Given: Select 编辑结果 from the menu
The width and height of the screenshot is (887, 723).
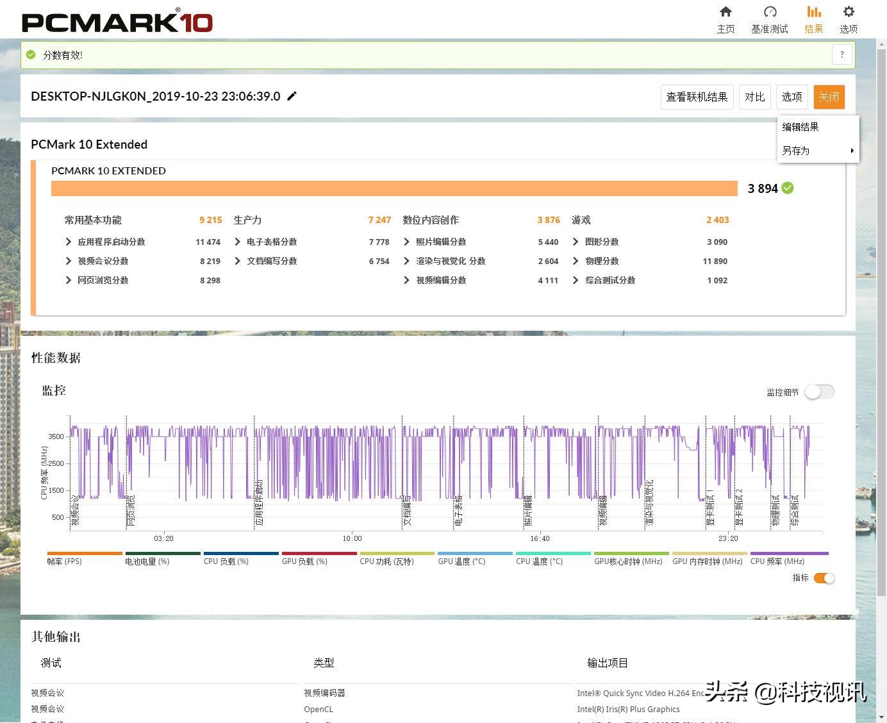Looking at the screenshot, I should point(800,127).
